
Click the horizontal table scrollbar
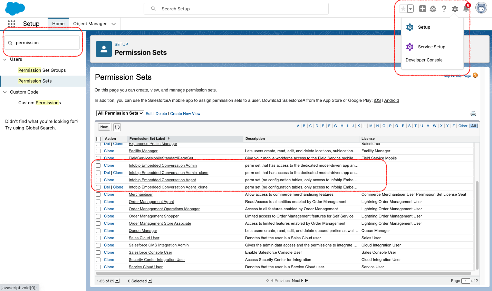coord(283,273)
